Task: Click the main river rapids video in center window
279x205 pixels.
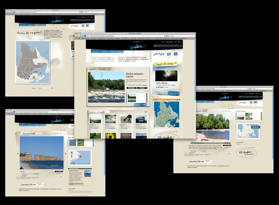Action: (x=106, y=87)
